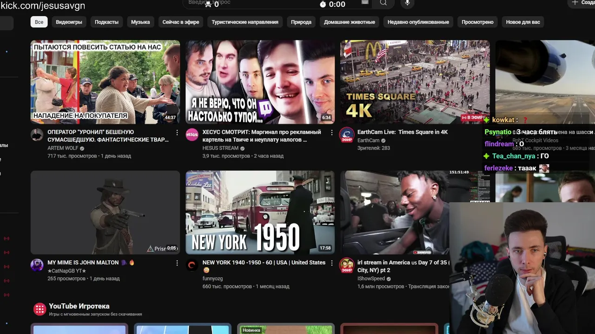
Task: Select the Природа filter chip
Action: pyautogui.click(x=301, y=22)
